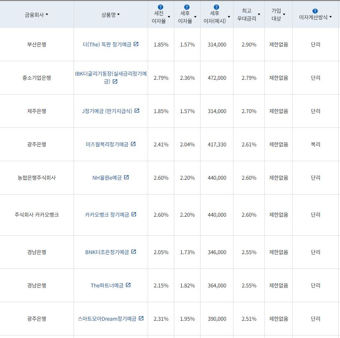Open the 이자계산방식 sort dropdown arrow
Screen dimensions: 340x338
331,16
